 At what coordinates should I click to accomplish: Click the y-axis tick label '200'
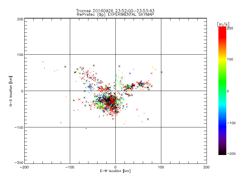20,19
